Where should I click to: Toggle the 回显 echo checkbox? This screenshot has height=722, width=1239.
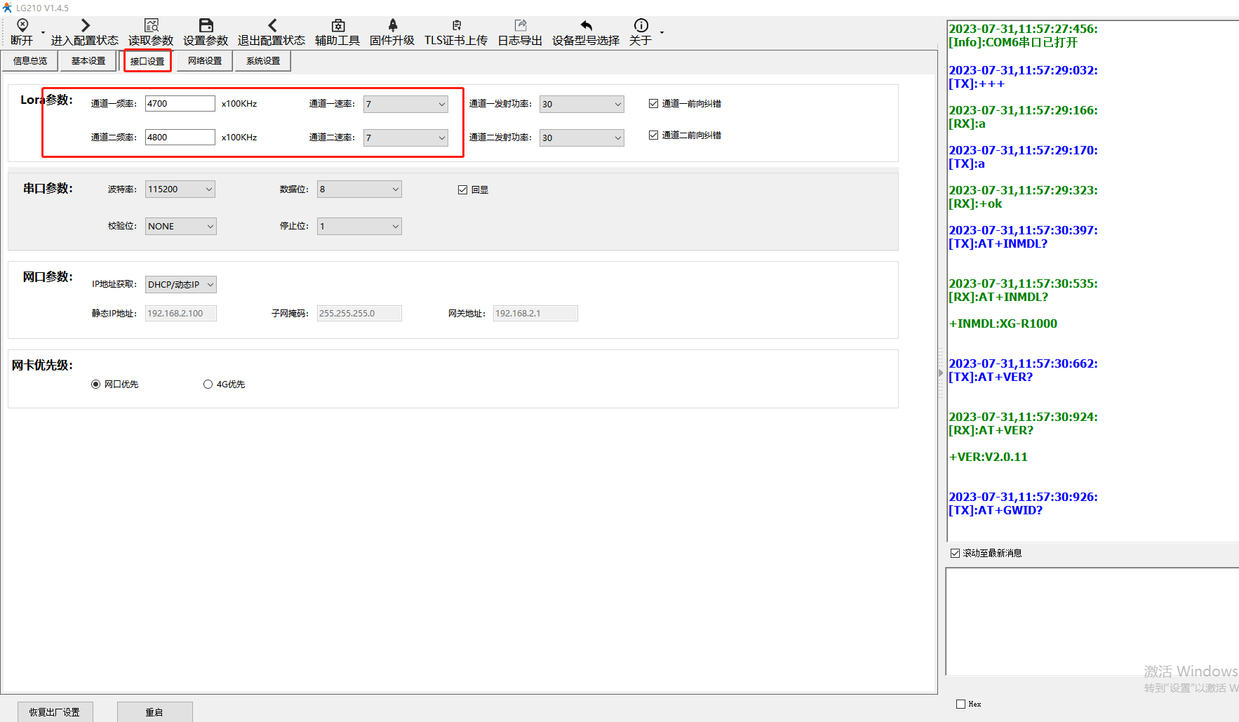click(462, 190)
